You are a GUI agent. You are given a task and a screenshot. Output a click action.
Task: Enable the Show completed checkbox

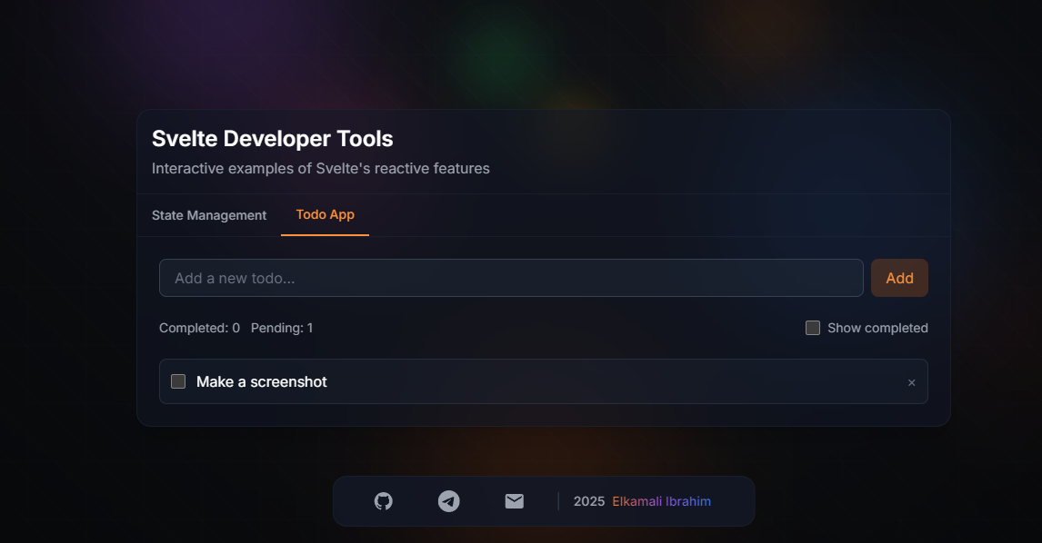(813, 328)
